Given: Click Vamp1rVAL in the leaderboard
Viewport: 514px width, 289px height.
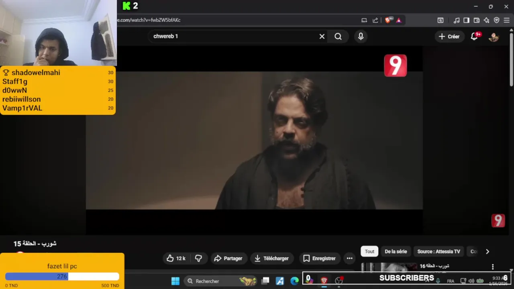Looking at the screenshot, I should (x=22, y=108).
